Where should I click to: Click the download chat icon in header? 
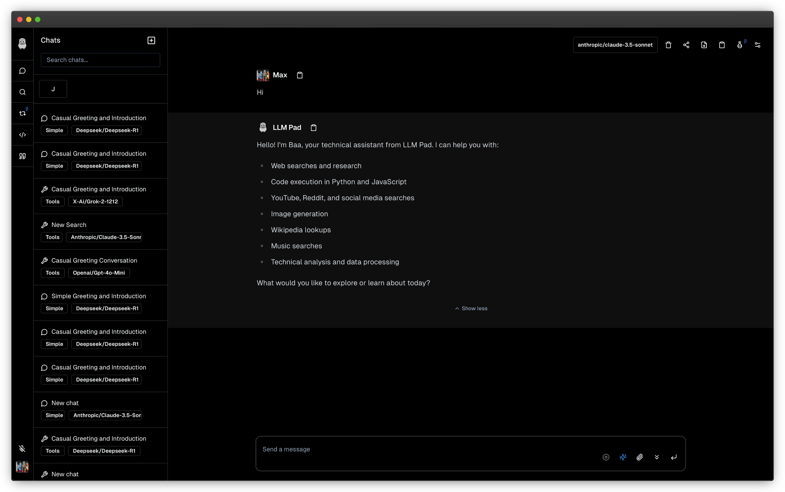tap(704, 45)
